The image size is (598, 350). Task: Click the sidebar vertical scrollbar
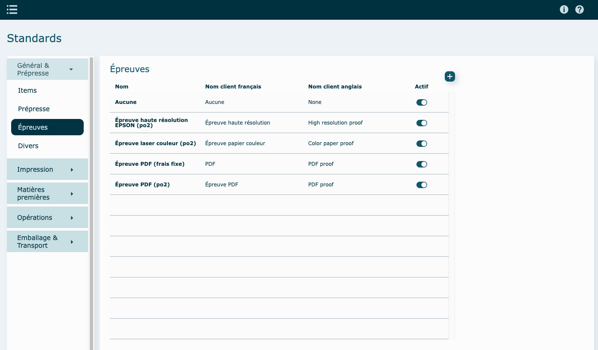pyautogui.click(x=91, y=202)
